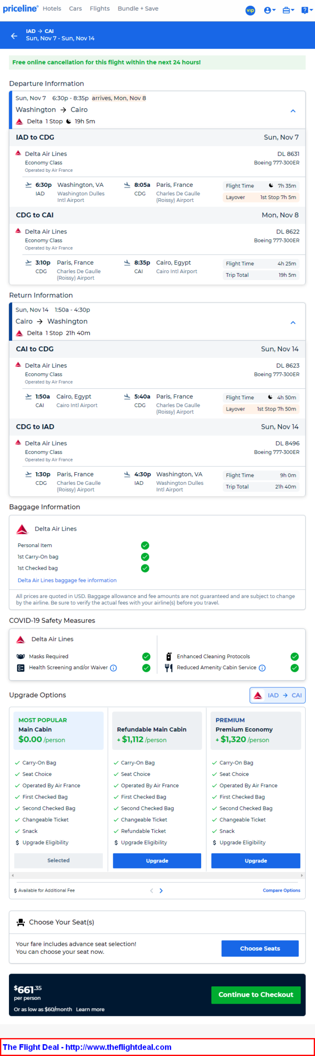Click the Layover 1st Stop 7h 5m badge
Screen dimensions: 315x1056
click(x=261, y=197)
